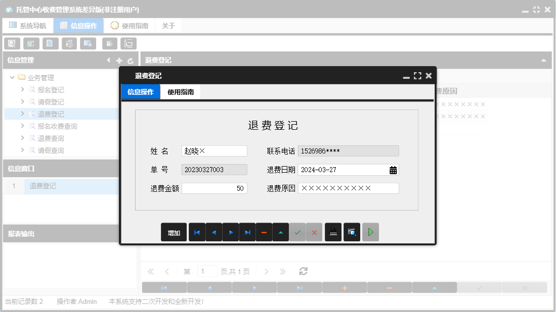The width and height of the screenshot is (556, 312).
Task: Click the green checkmark confirm button
Action: (x=297, y=232)
